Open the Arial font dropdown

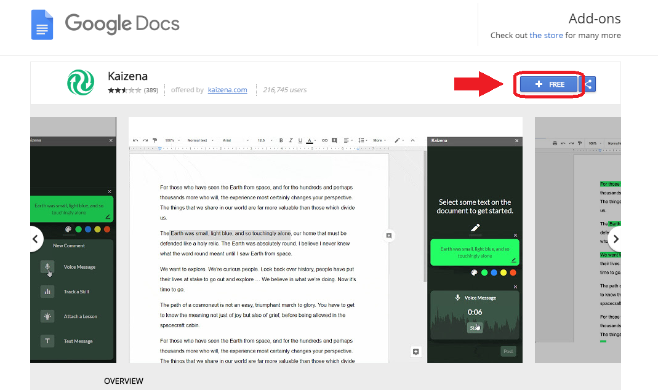236,140
